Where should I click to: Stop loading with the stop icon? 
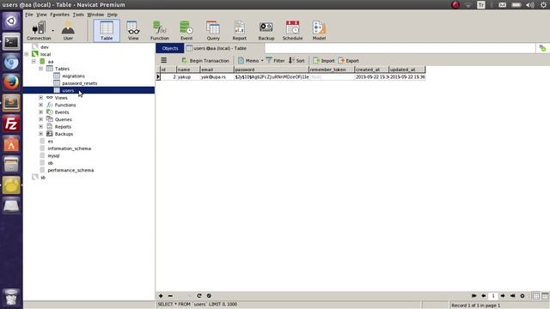point(209,296)
